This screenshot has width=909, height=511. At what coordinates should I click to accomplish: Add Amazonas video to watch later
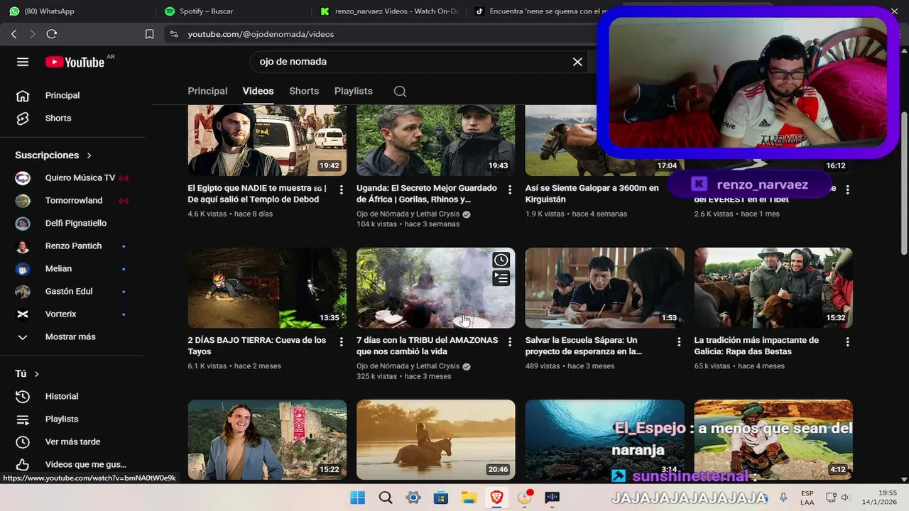point(501,260)
